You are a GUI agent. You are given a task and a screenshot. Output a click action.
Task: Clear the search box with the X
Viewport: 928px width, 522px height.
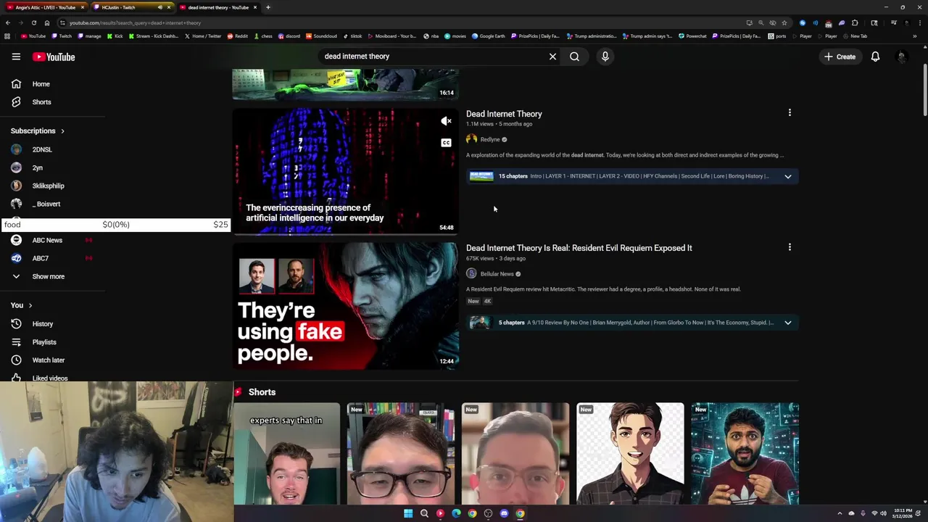click(x=552, y=57)
